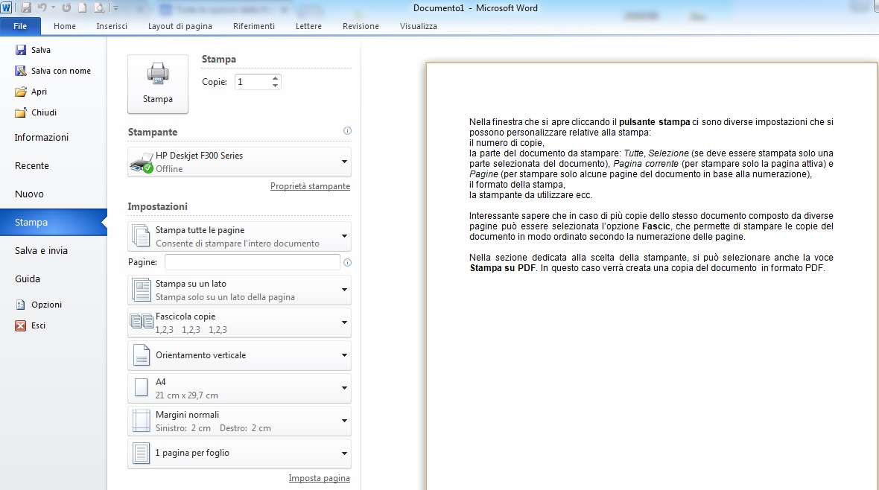Open the Recente section
The width and height of the screenshot is (879, 490).
click(x=32, y=166)
